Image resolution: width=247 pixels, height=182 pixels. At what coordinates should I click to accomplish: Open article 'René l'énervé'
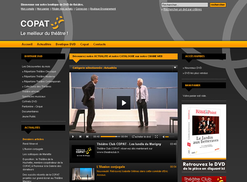click(x=30, y=144)
